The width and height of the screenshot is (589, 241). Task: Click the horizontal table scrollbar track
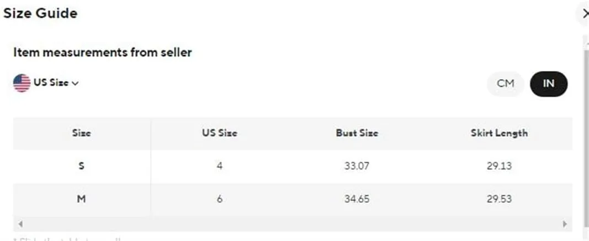pos(293,224)
